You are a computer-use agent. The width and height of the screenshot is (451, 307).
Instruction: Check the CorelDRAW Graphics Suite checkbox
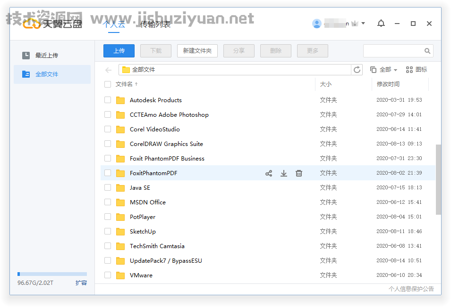click(108, 144)
